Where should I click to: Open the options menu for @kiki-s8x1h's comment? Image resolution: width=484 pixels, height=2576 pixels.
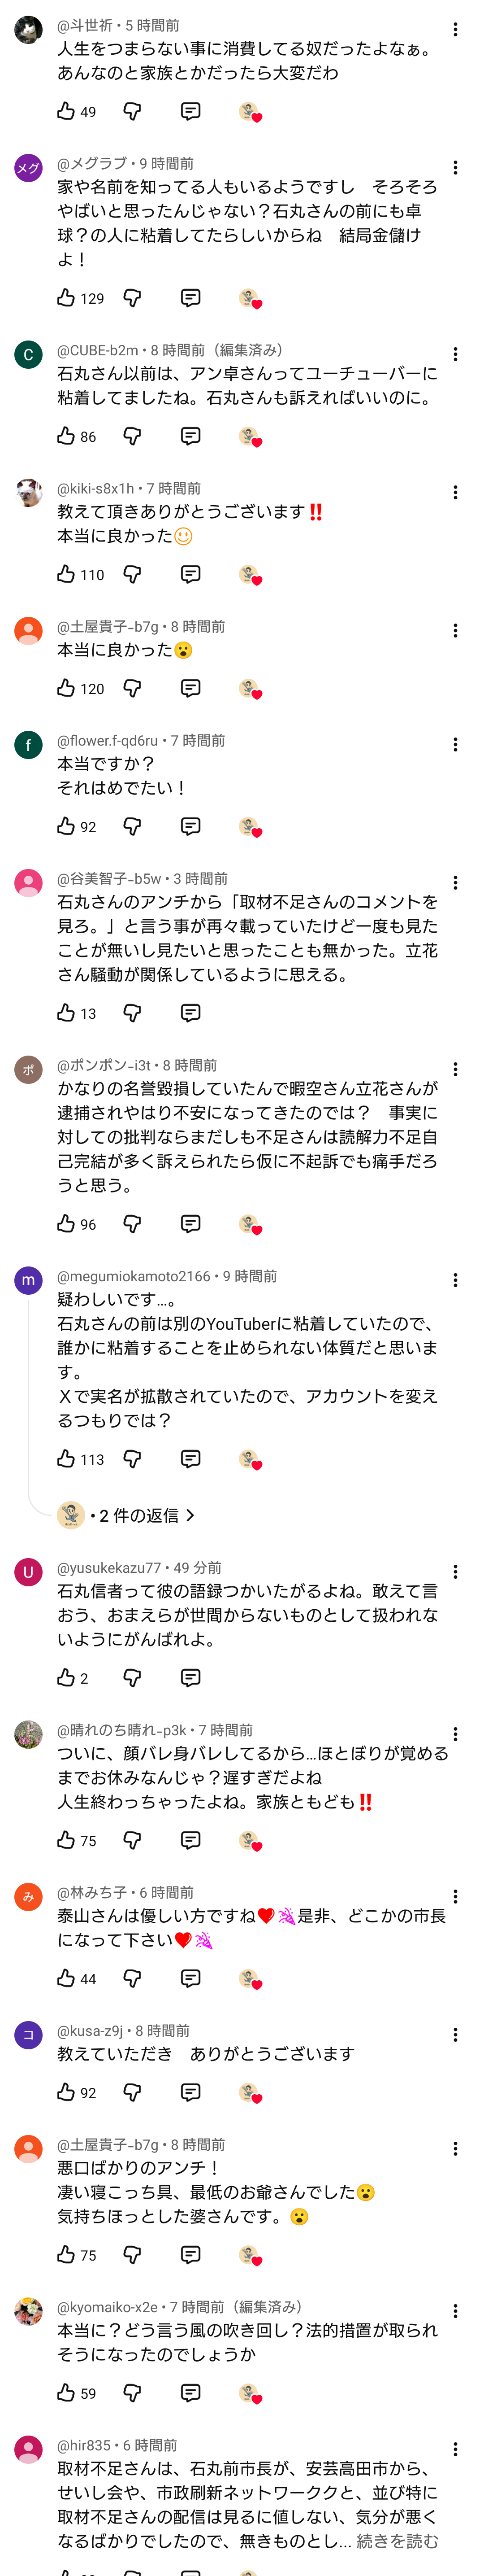click(455, 493)
